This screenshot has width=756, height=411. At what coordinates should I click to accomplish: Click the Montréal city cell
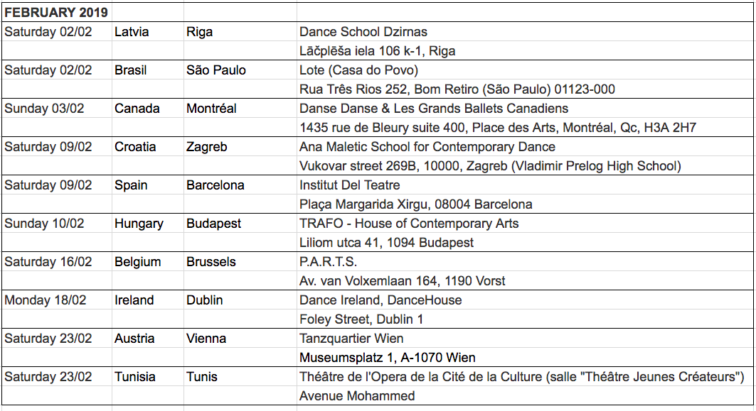click(240, 109)
